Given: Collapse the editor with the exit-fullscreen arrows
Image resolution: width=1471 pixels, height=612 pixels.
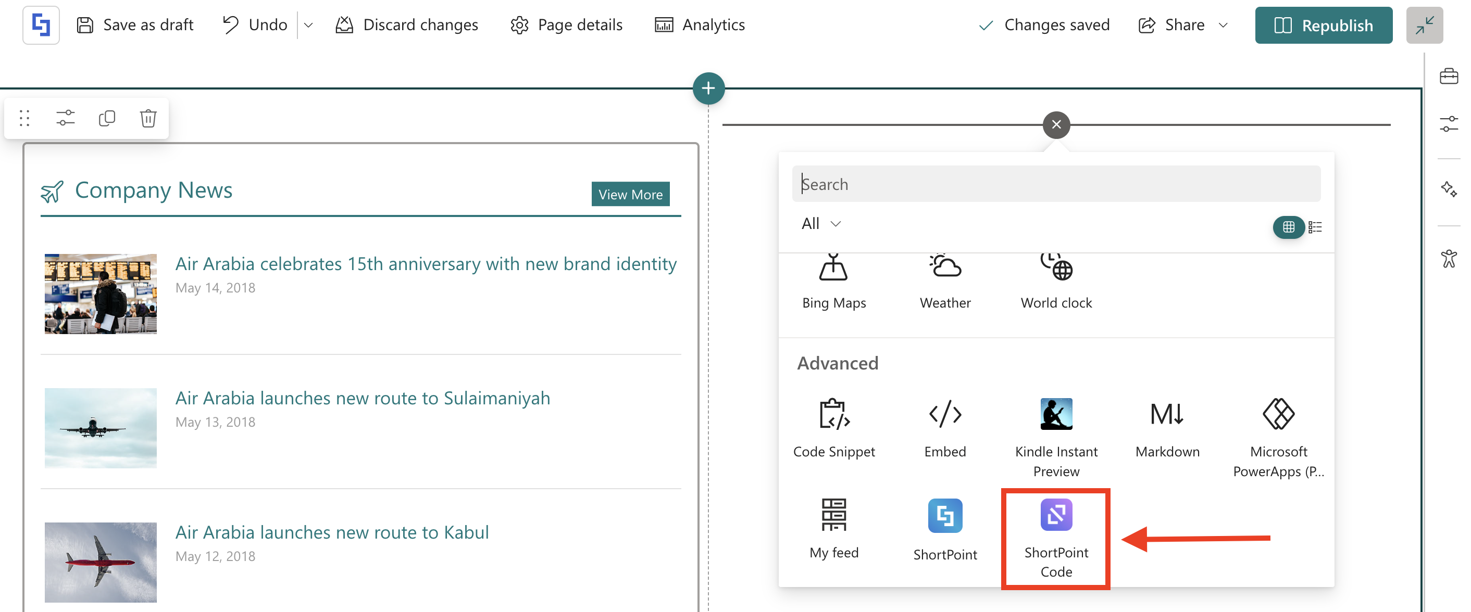Looking at the screenshot, I should (1424, 25).
